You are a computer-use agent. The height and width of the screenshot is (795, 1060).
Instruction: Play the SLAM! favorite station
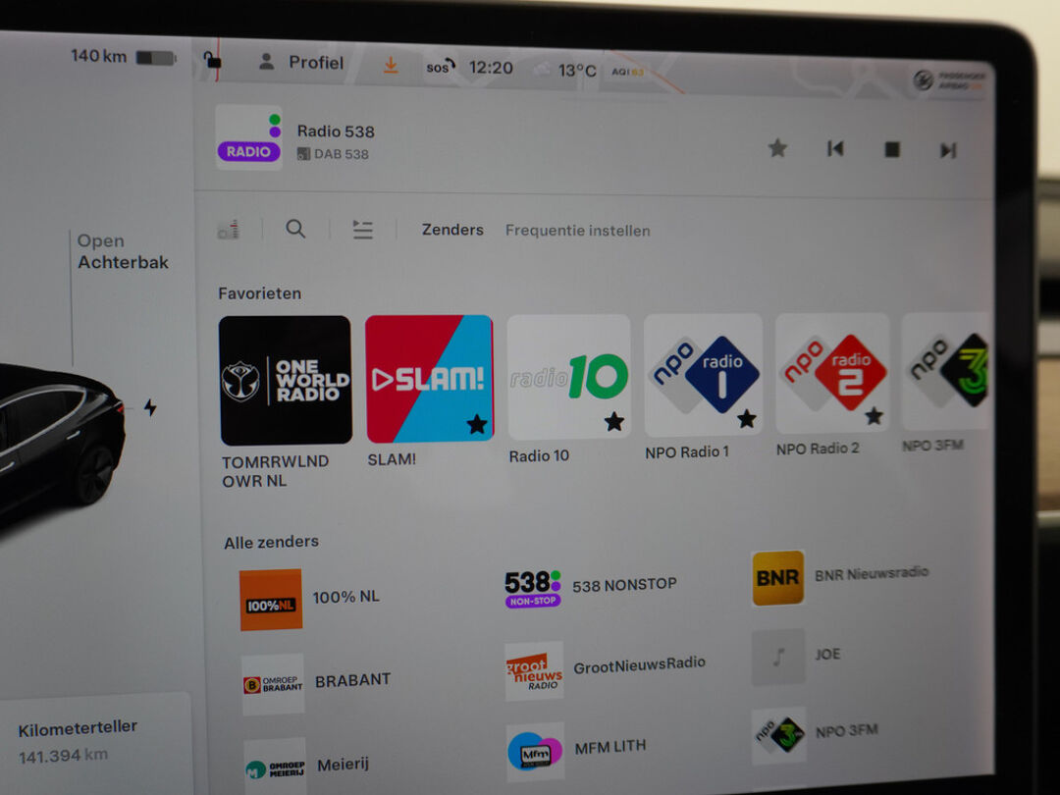pyautogui.click(x=429, y=379)
